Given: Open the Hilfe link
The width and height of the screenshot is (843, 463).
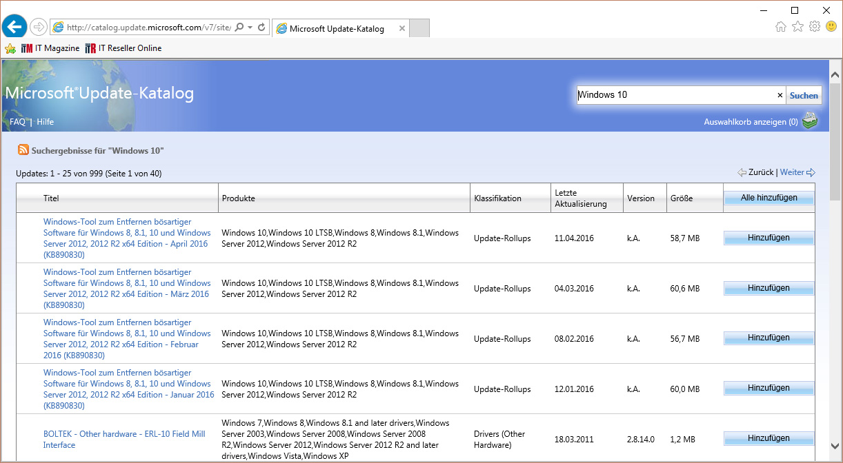Looking at the screenshot, I should point(45,122).
